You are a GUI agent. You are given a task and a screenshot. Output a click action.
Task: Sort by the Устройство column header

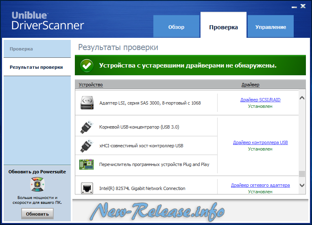pyautogui.click(x=91, y=85)
